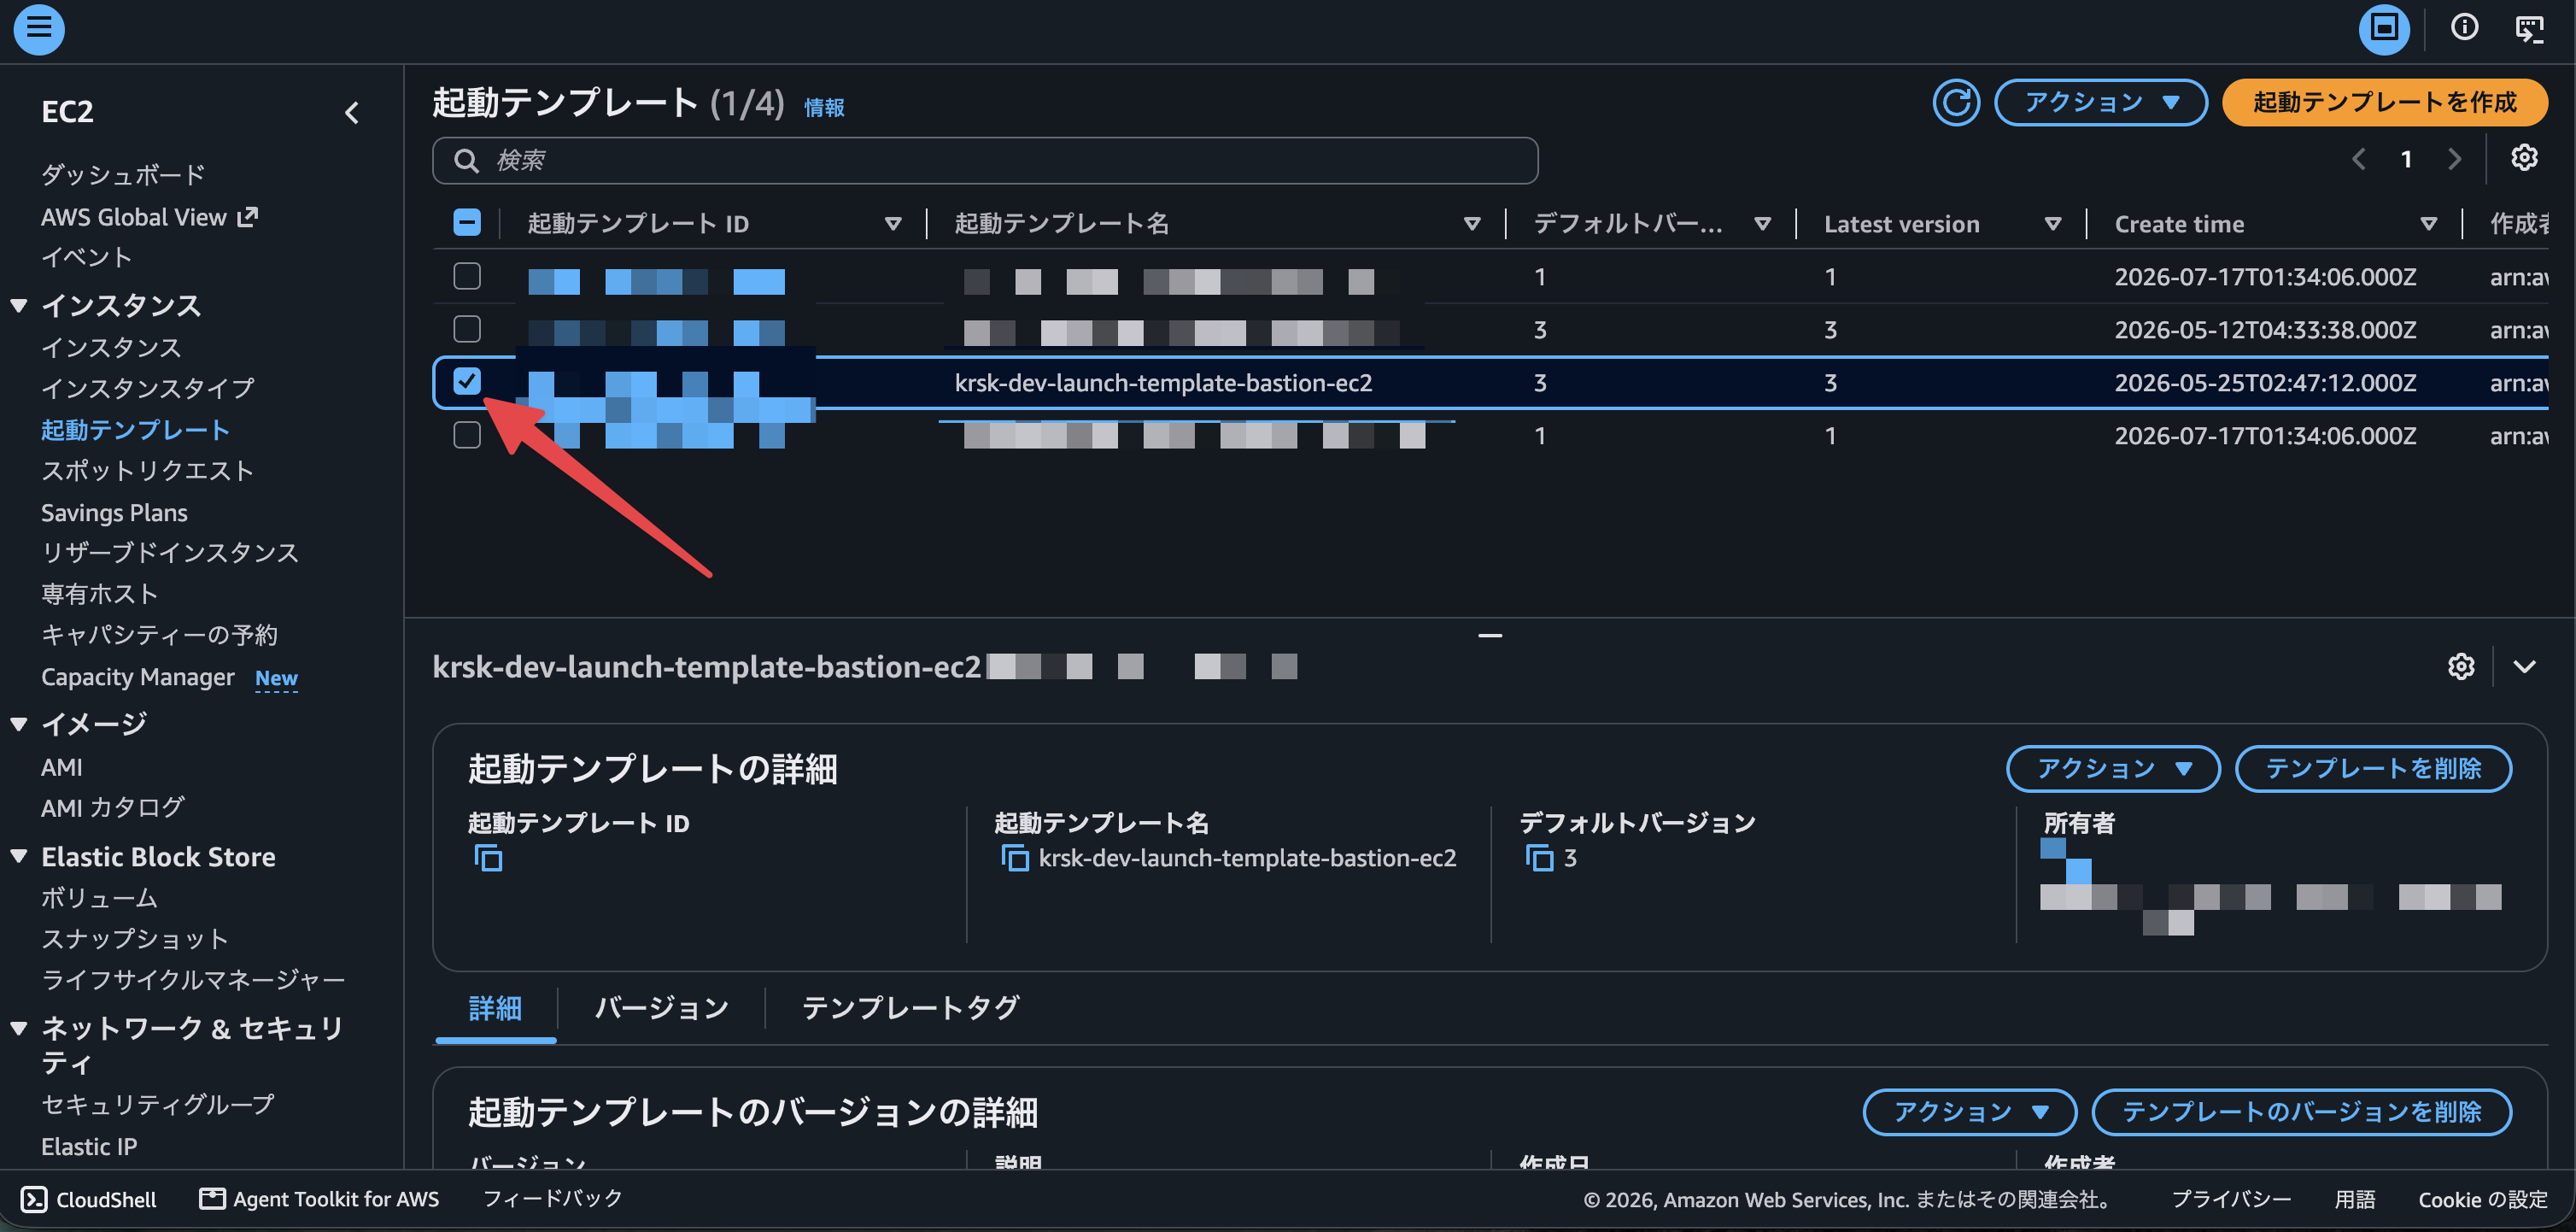Open the support chat icon
Image resolution: width=2576 pixels, height=1232 pixels.
coord(2530,28)
